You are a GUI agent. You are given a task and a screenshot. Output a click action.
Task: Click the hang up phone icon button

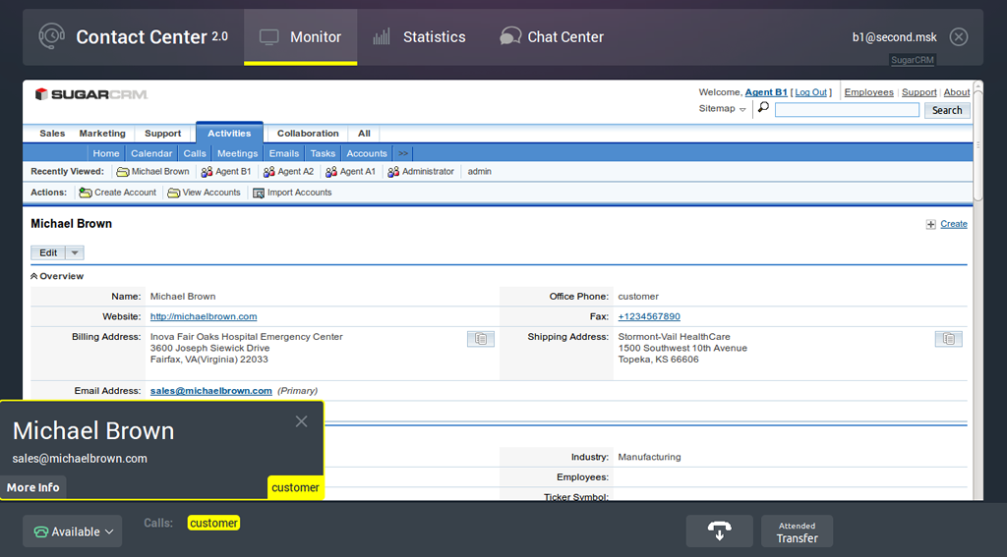pos(719,530)
